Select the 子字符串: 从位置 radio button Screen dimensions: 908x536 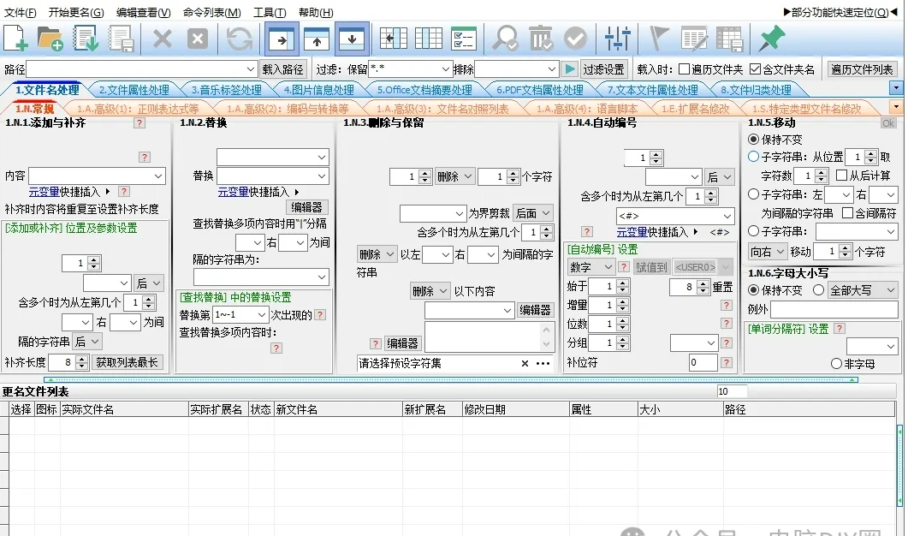[753, 157]
